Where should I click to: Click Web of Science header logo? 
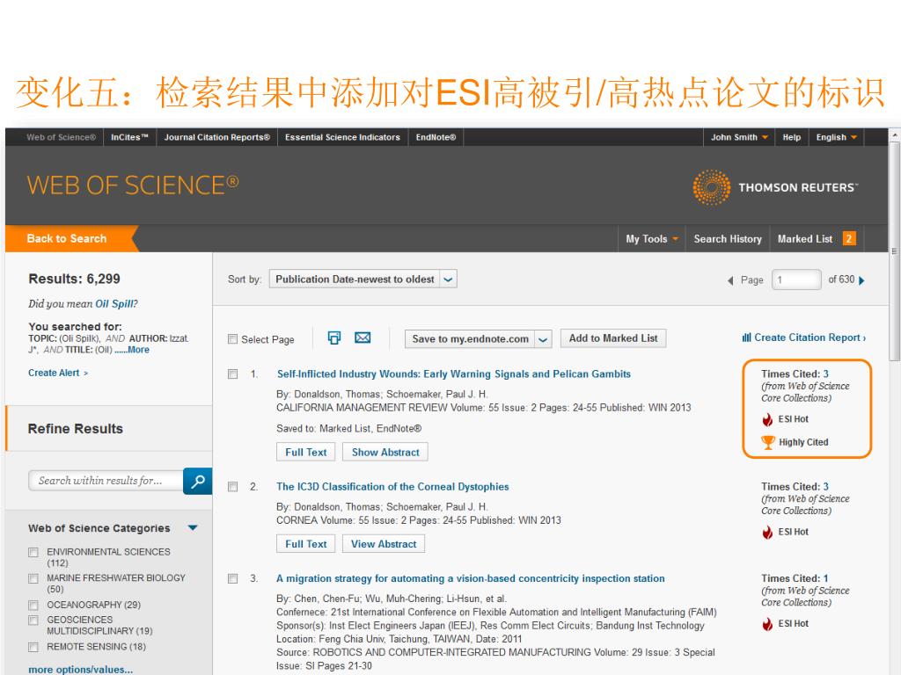133,185
